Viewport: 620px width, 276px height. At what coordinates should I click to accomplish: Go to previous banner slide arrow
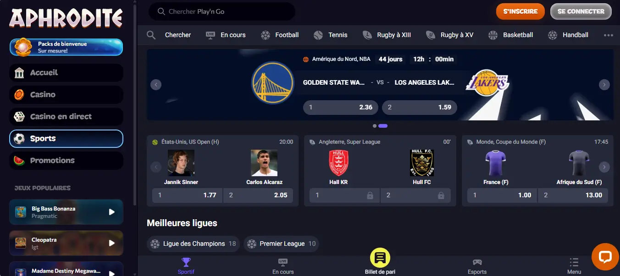pyautogui.click(x=156, y=85)
